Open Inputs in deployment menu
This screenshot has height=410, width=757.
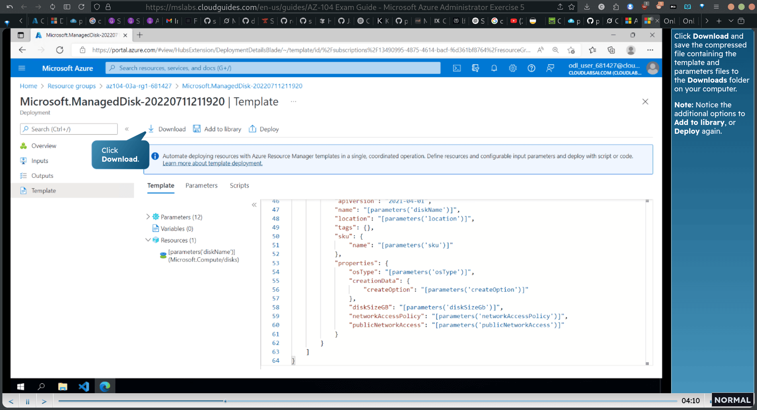[x=40, y=160]
